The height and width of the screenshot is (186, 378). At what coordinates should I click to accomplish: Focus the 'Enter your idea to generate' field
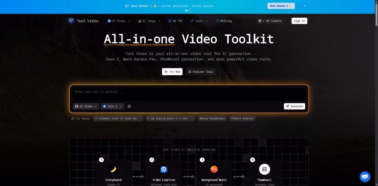[x=189, y=94]
